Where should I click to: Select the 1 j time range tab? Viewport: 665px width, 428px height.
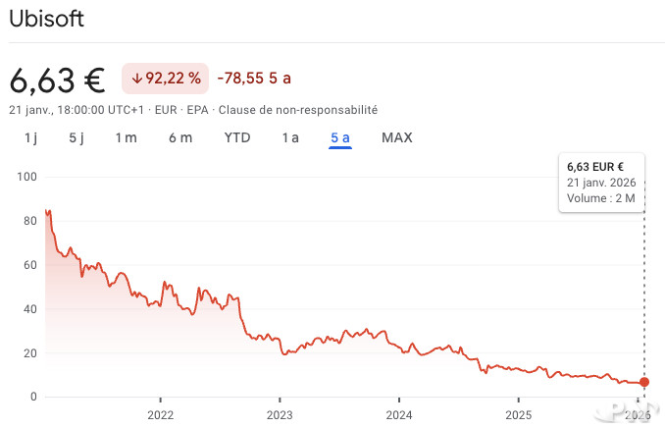tap(30, 137)
